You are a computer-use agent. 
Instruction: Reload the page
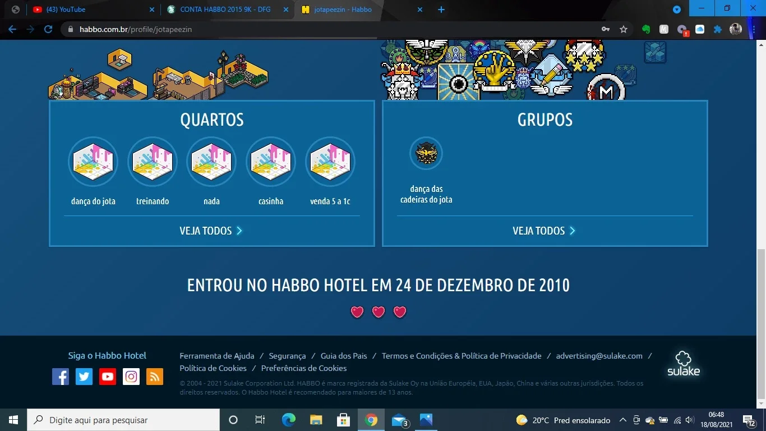[48, 29]
